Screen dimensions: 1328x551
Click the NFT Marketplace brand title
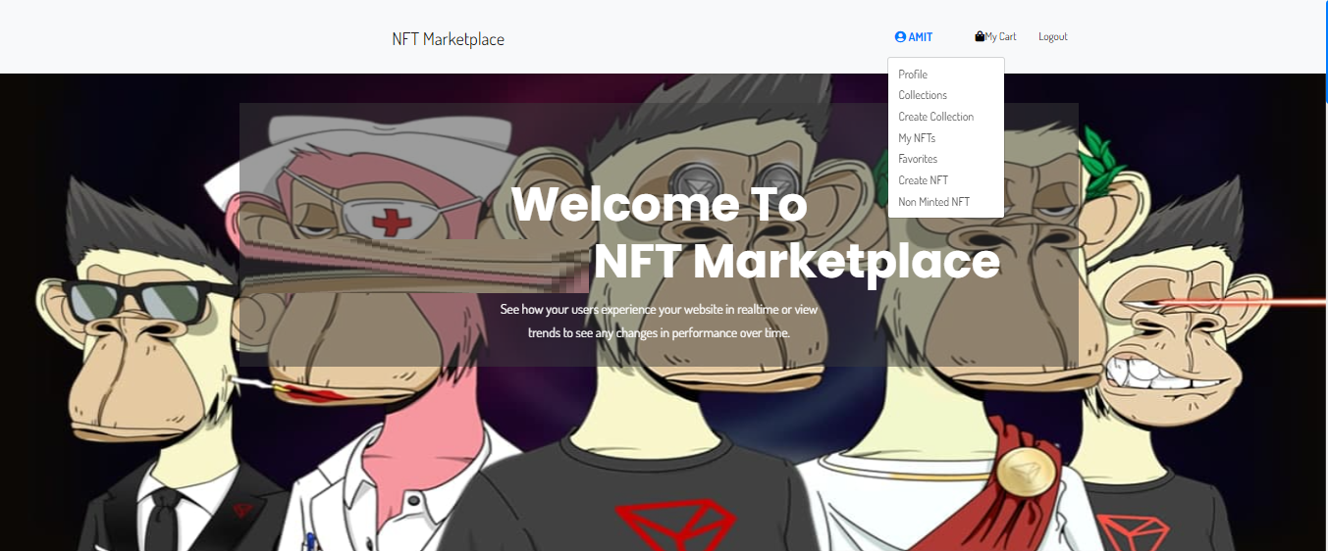point(448,39)
